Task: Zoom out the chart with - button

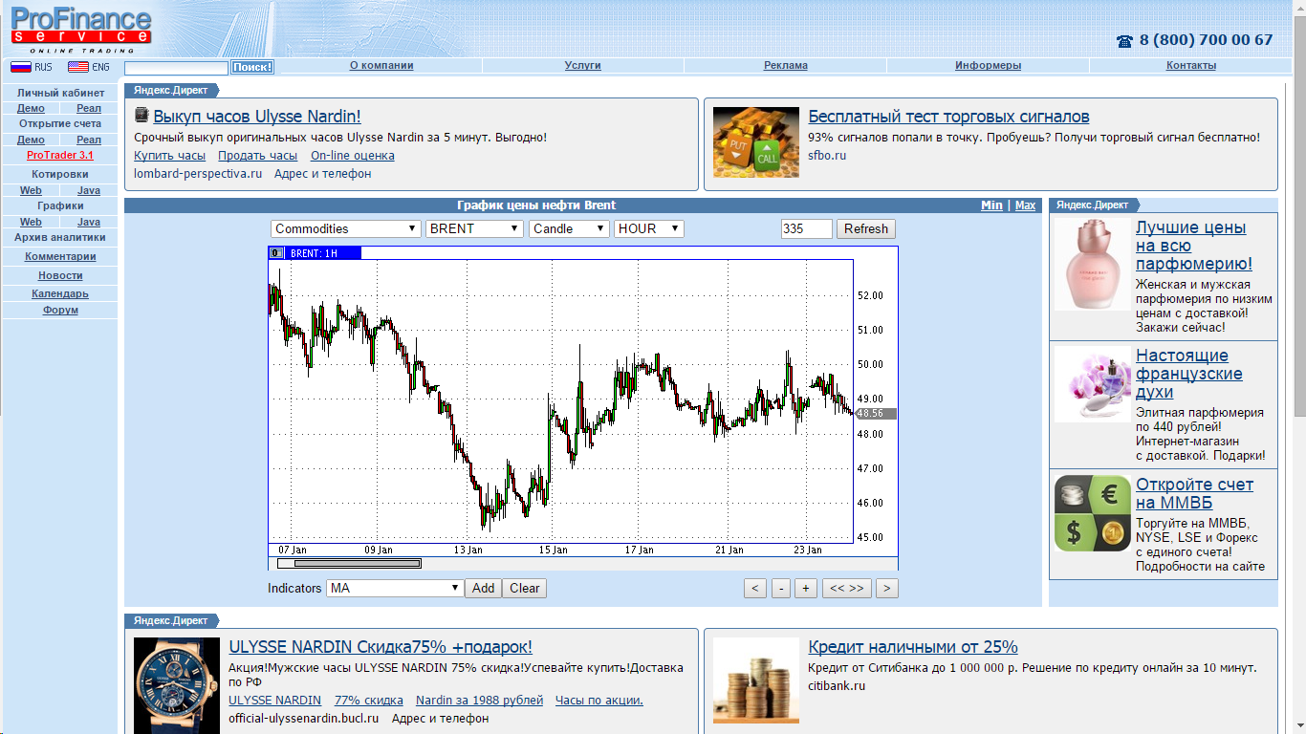Action: (781, 588)
